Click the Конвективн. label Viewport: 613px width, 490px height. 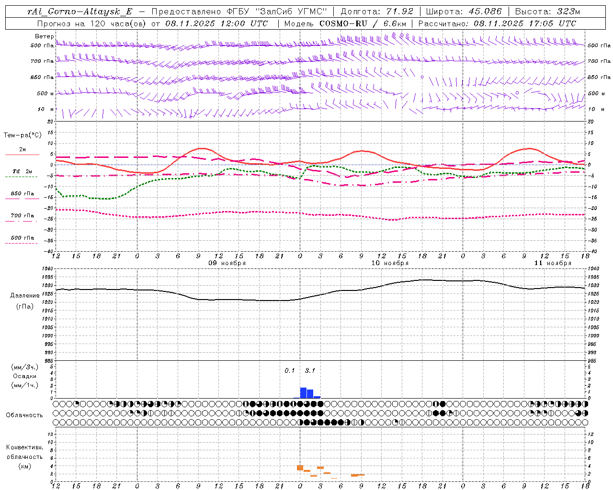24,447
